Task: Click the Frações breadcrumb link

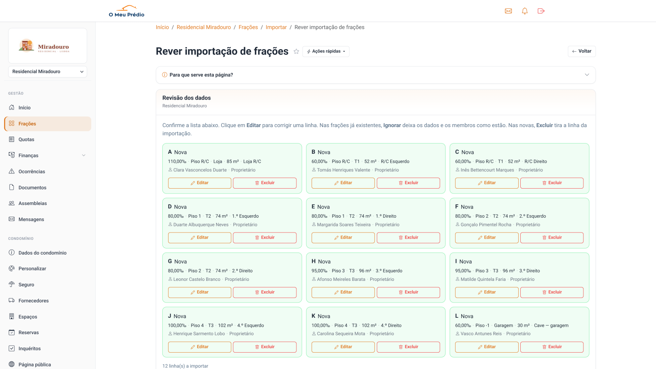Action: [x=248, y=27]
